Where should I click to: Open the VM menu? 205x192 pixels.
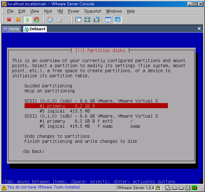click(60, 11)
